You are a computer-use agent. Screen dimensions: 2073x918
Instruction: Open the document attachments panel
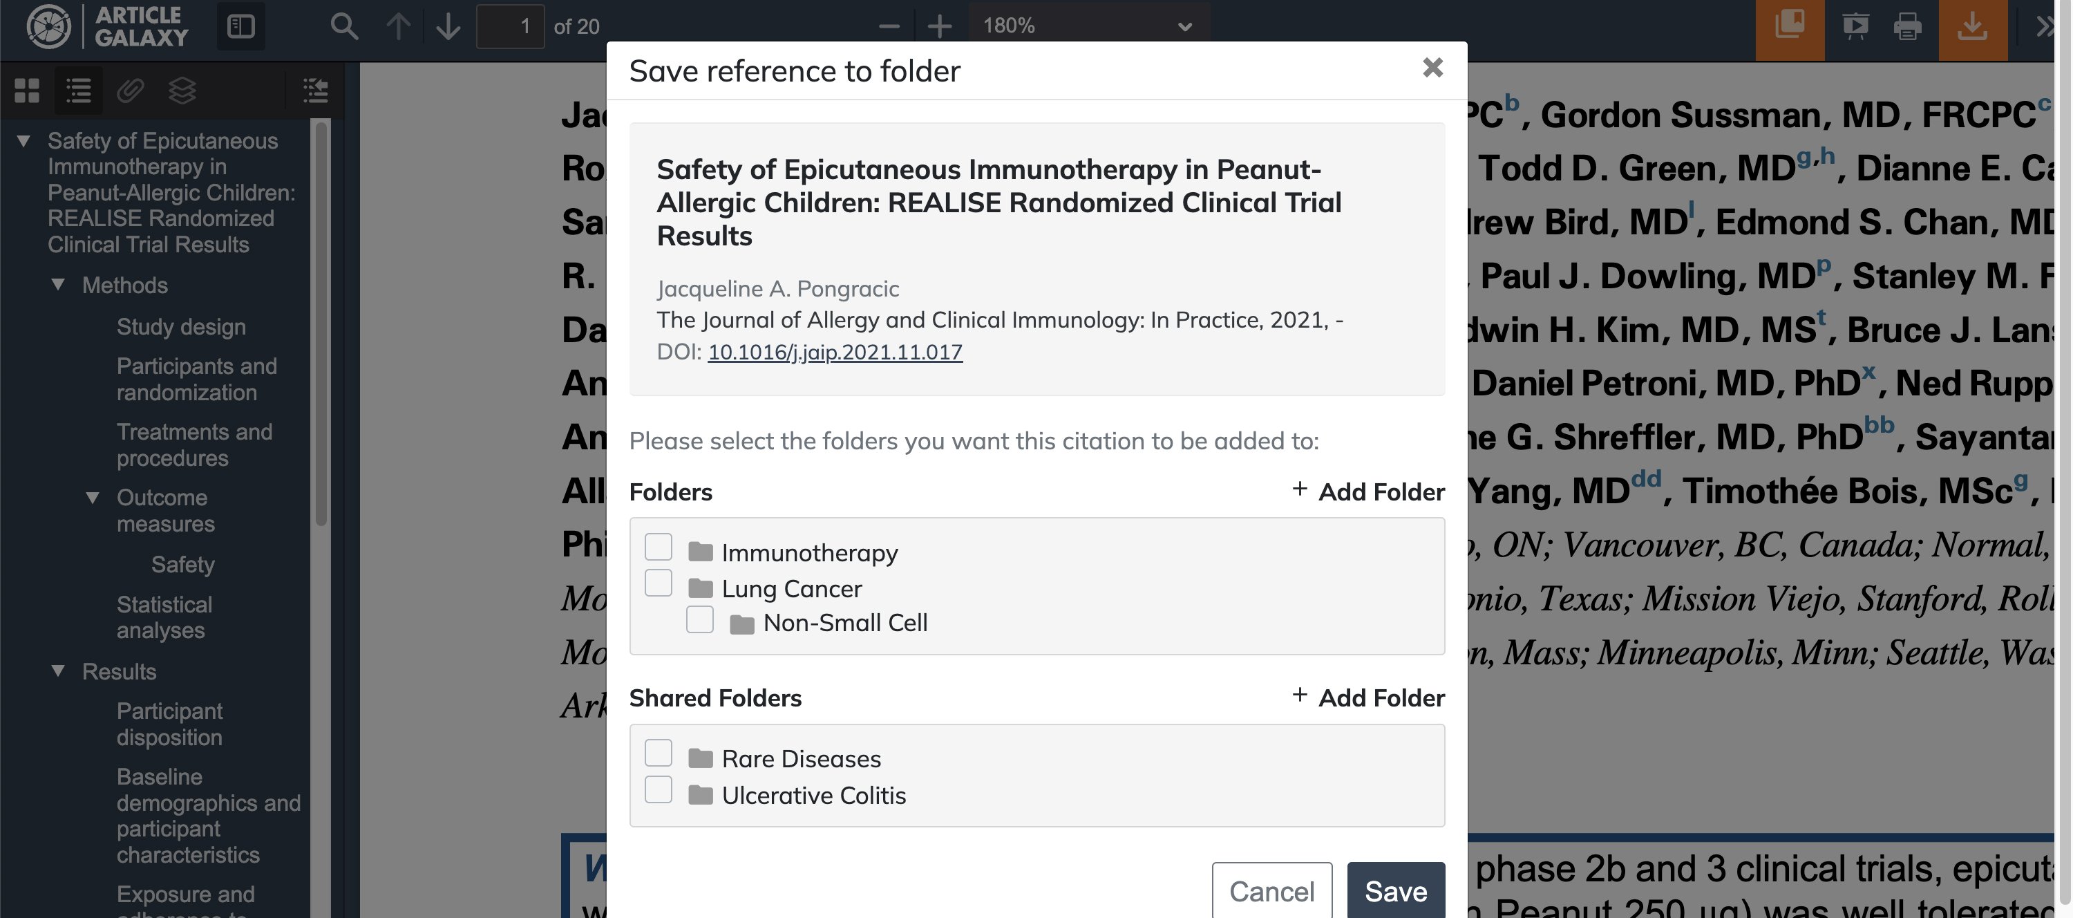coord(131,90)
